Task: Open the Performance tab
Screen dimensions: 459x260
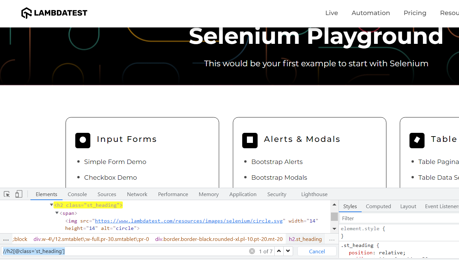Action: 173,194
